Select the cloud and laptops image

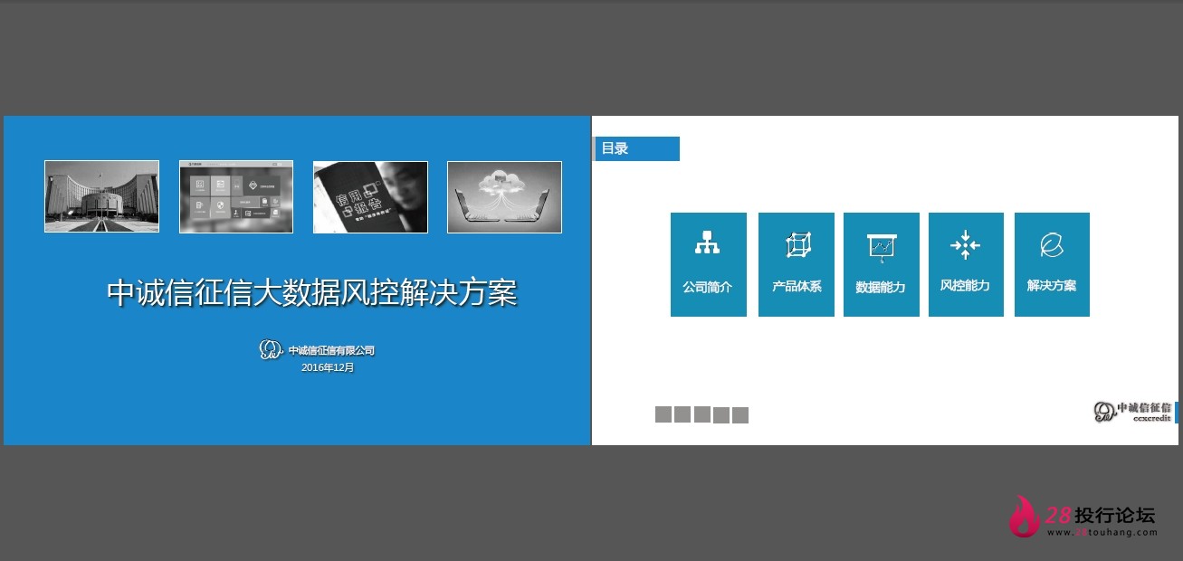tap(504, 196)
